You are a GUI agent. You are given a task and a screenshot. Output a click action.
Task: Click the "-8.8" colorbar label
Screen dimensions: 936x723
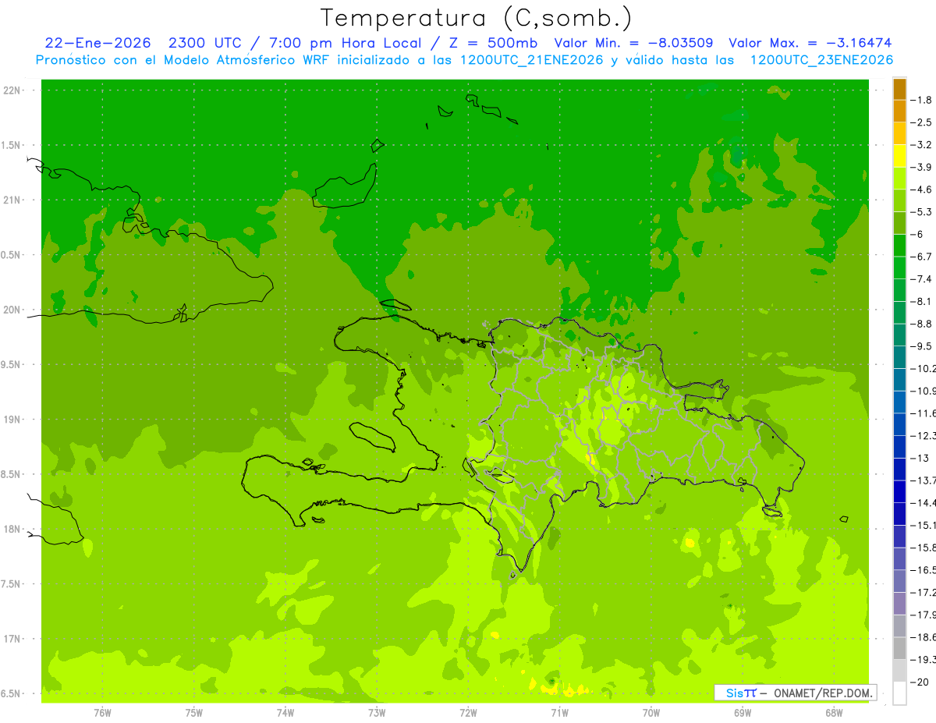[922, 324]
